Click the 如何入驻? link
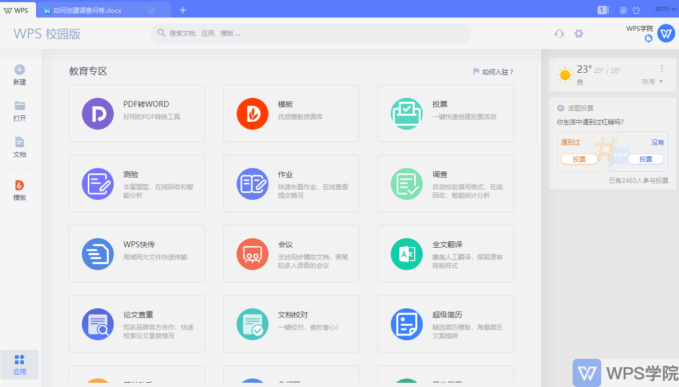 click(493, 72)
